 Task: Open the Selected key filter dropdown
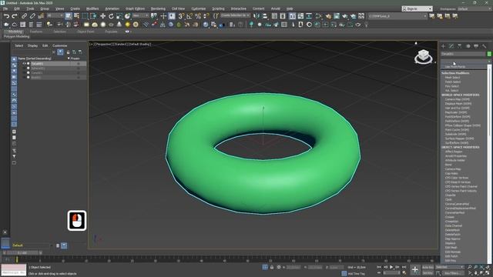(x=450, y=267)
